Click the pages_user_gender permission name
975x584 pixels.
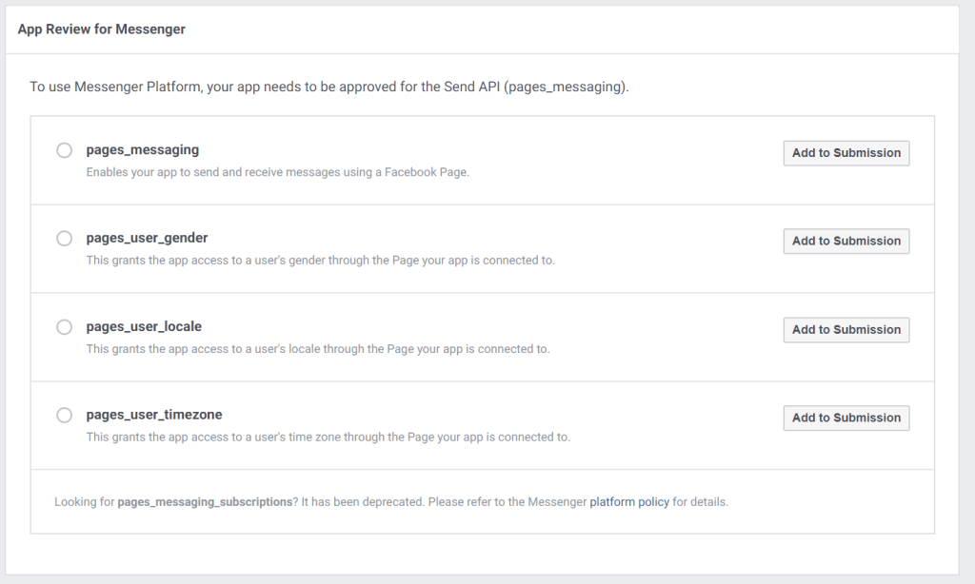[147, 238]
